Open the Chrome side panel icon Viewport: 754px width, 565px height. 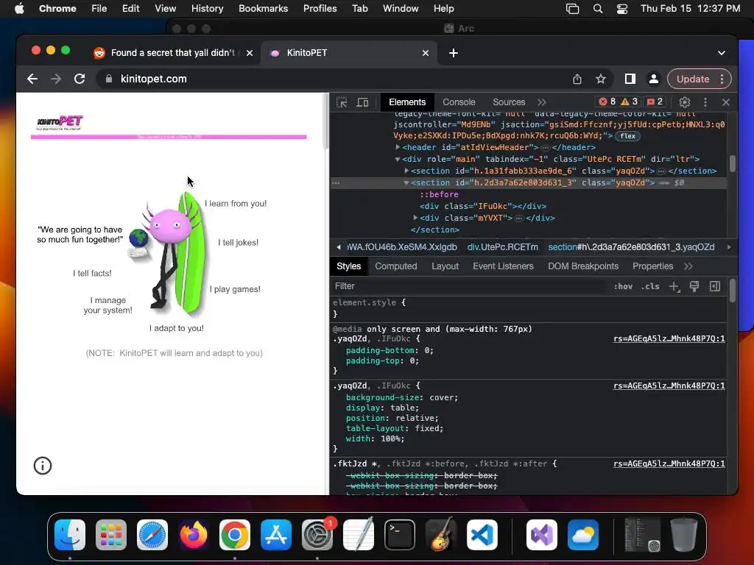pos(630,79)
